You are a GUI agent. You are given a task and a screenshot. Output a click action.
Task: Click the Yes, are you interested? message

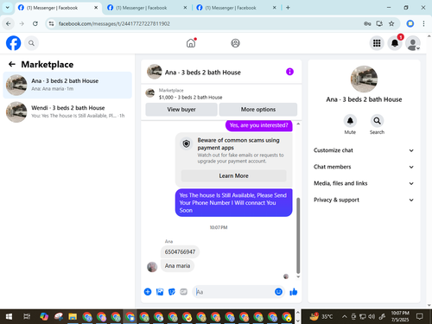258,125
